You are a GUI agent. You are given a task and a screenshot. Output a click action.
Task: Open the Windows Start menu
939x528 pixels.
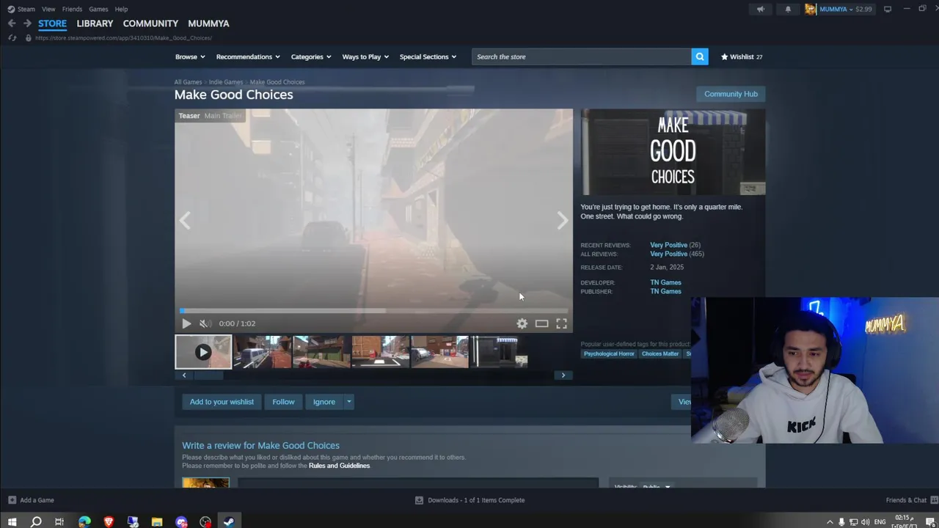[x=12, y=522]
